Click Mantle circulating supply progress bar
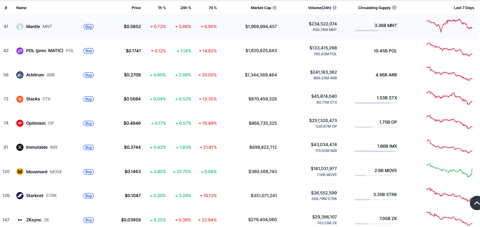The width and height of the screenshot is (480, 227). tap(376, 30)
